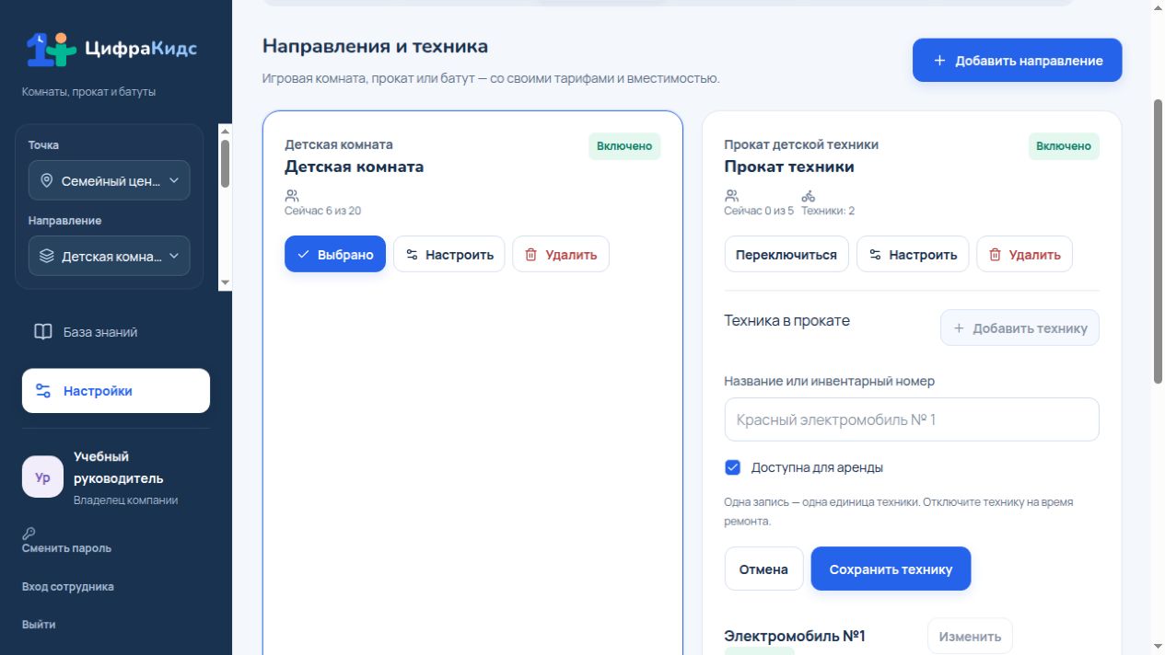Click the checkmark icon in Выбрано button

[x=303, y=255]
